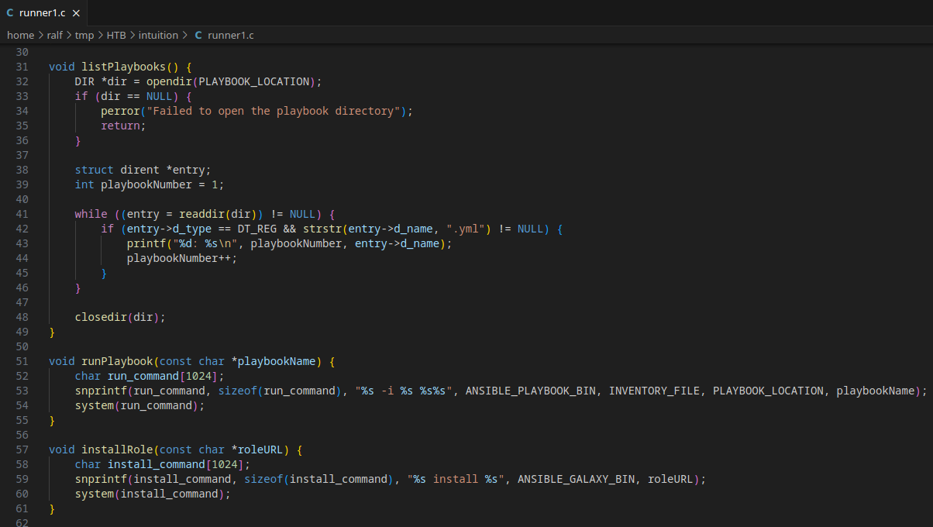Click line number 31 in gutter
Viewport: 933px width, 527px height.
pyautogui.click(x=22, y=67)
